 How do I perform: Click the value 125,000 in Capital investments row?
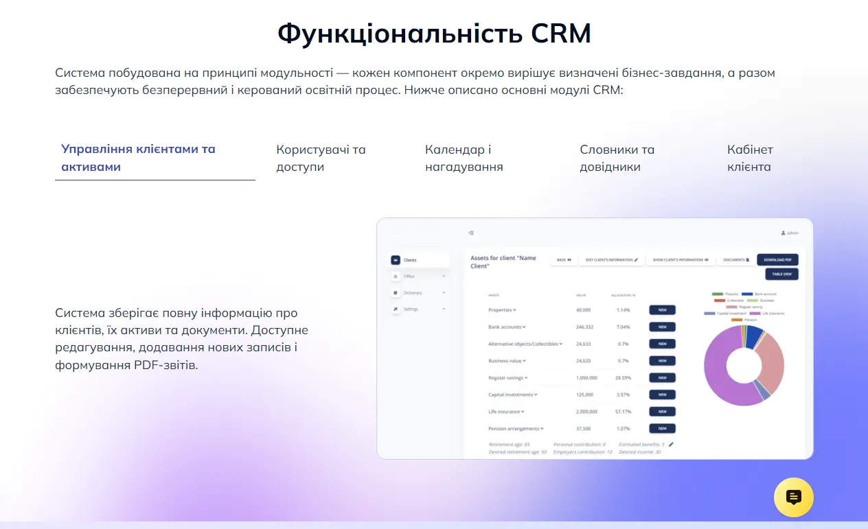coord(584,395)
